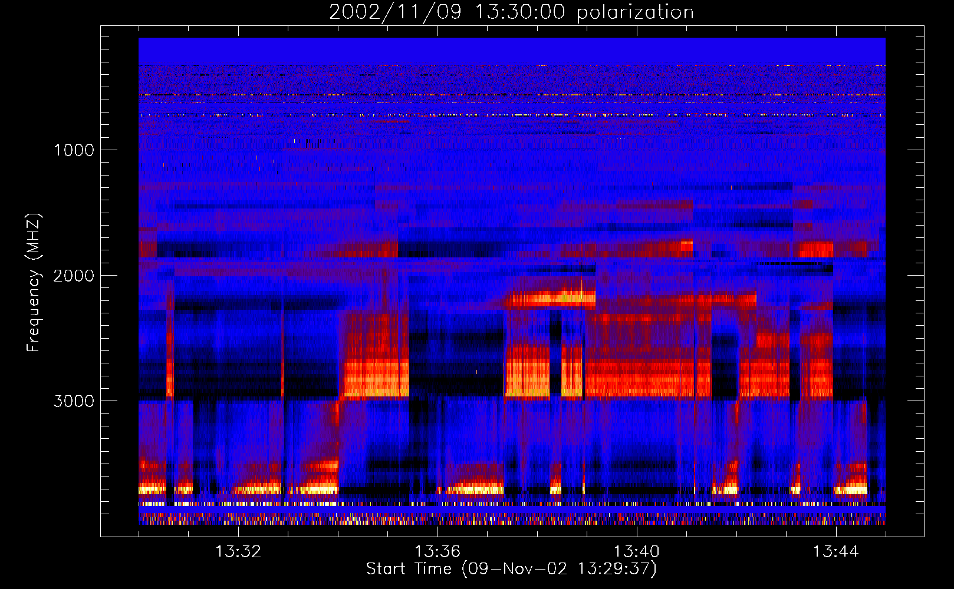Click the plot title "2002/11/09 13:30:00 polarization"
The height and width of the screenshot is (589, 954).
[x=511, y=12]
